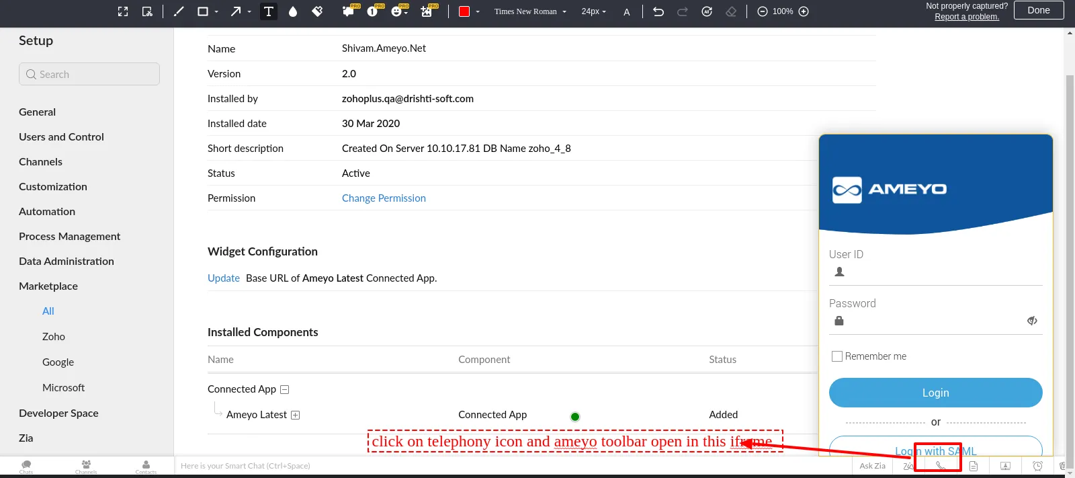The image size is (1075, 478).
Task: Tick the Remember me checkbox
Action: pyautogui.click(x=837, y=356)
